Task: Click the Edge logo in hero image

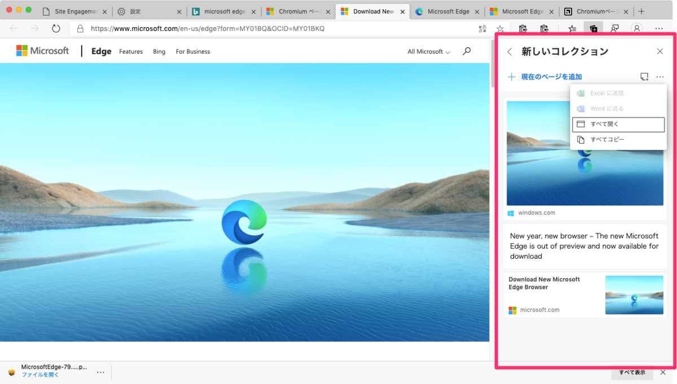Action: (x=244, y=222)
